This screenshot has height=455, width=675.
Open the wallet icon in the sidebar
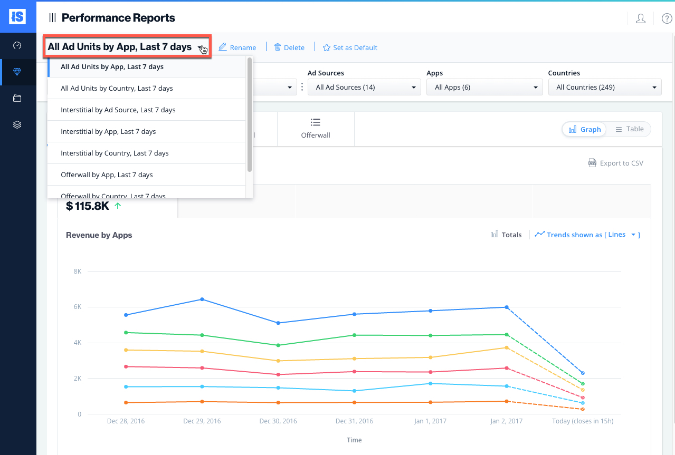(x=18, y=98)
